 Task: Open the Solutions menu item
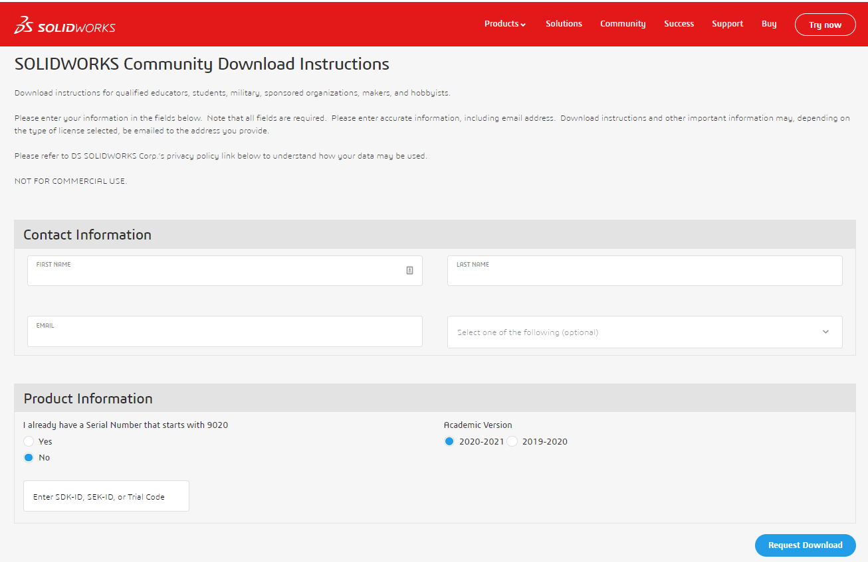(564, 24)
